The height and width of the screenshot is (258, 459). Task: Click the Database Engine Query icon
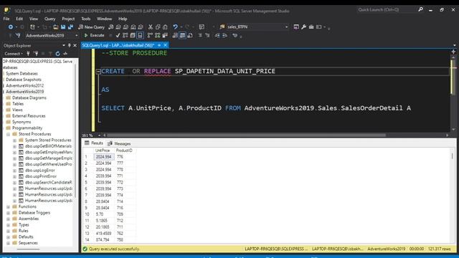tap(110, 27)
